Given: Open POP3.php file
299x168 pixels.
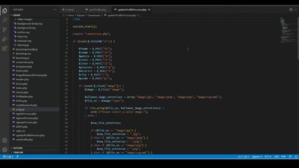Looking at the screenshot, I should click(x=21, y=101).
